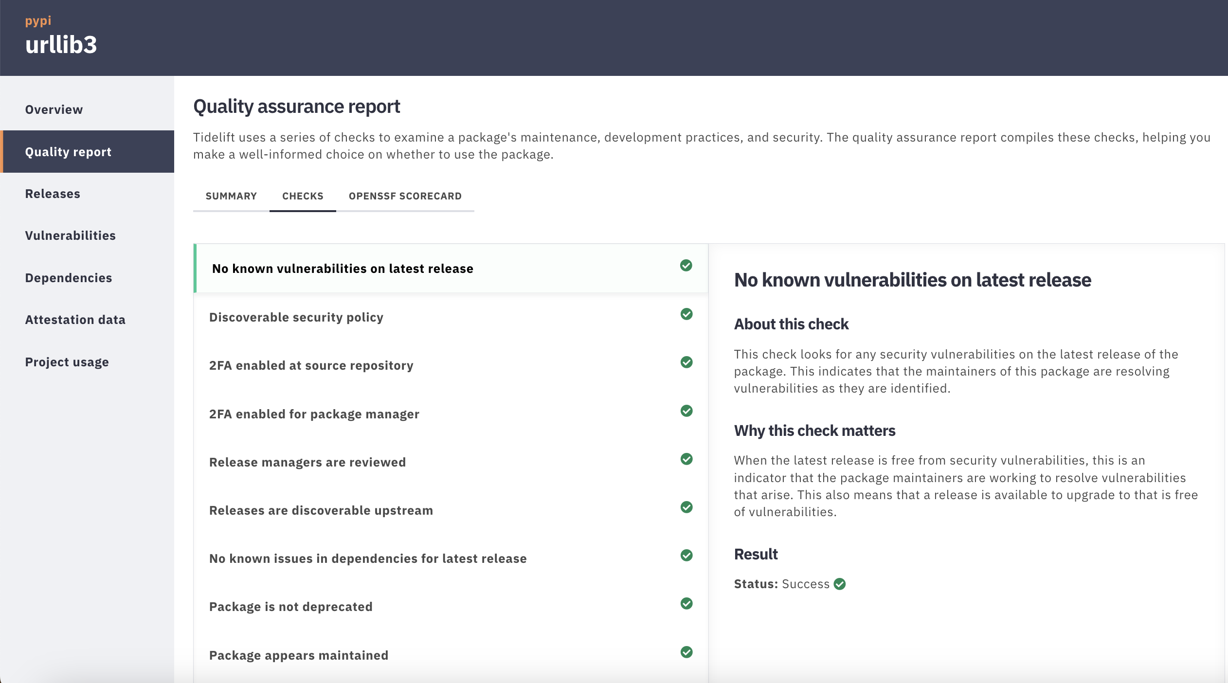The width and height of the screenshot is (1228, 683).
Task: Click the checkmark beside Package appears maintained
Action: pyautogui.click(x=686, y=652)
